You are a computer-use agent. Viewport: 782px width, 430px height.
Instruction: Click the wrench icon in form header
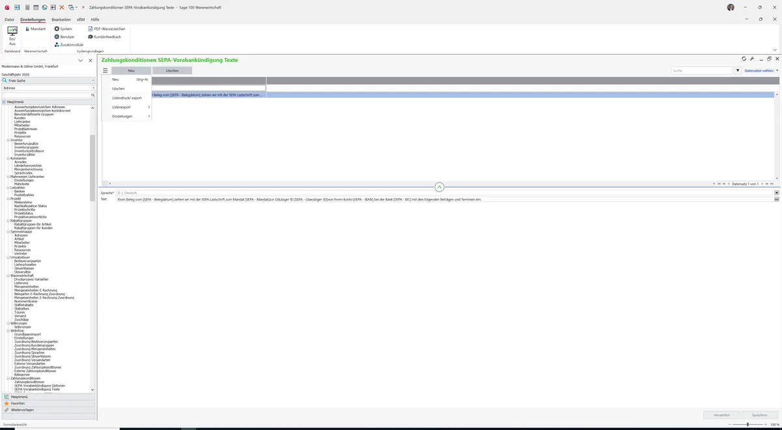752,59
